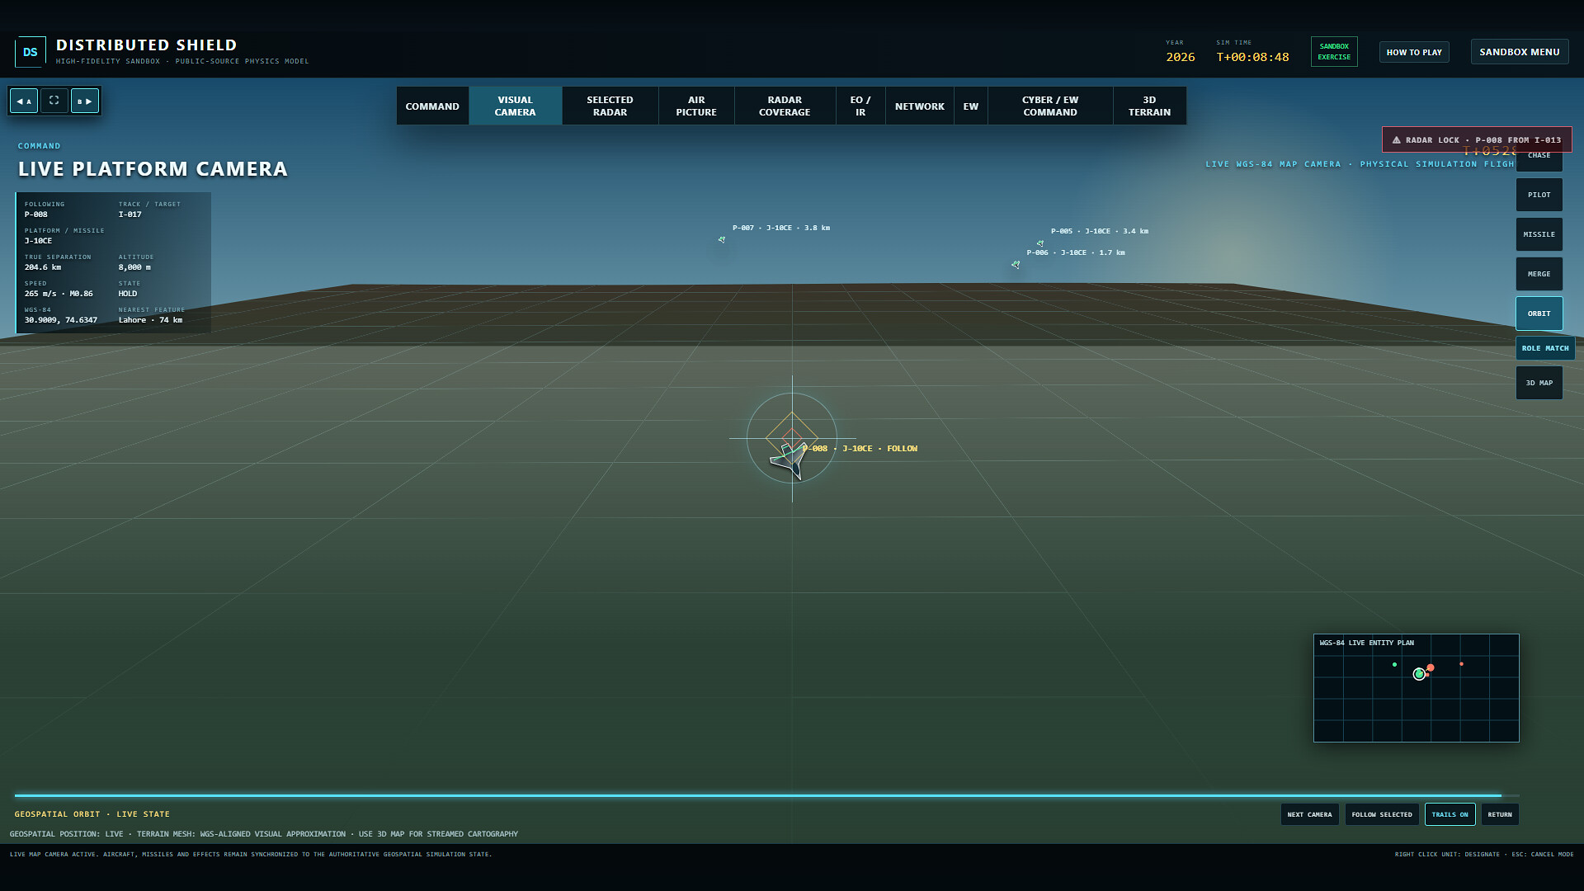The height and width of the screenshot is (891, 1584).
Task: Toggle Trails On button
Action: 1450,814
